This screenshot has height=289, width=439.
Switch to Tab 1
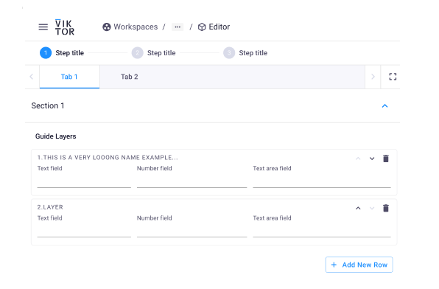pyautogui.click(x=69, y=77)
